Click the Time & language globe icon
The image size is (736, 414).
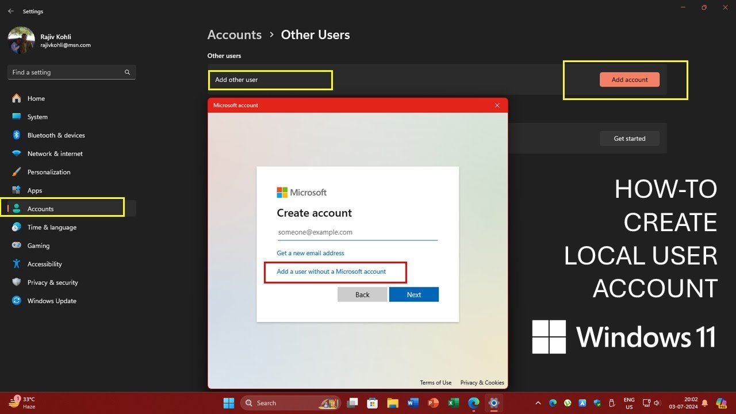(17, 227)
